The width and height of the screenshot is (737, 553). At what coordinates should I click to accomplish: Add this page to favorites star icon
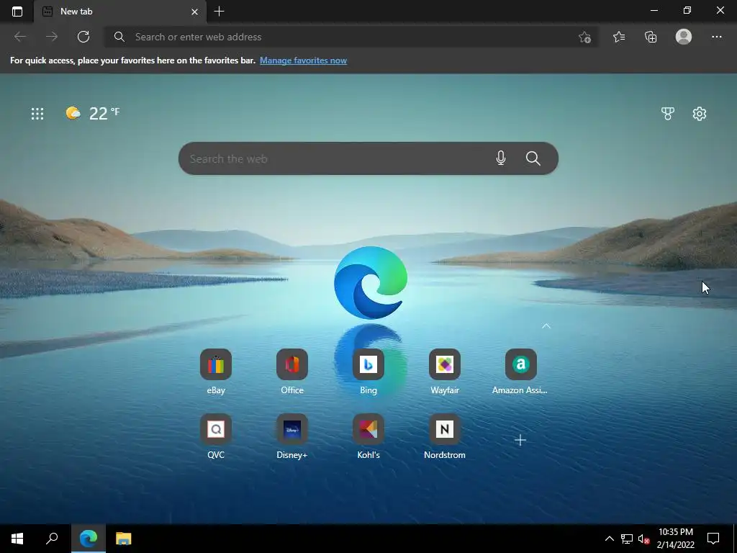pos(584,37)
